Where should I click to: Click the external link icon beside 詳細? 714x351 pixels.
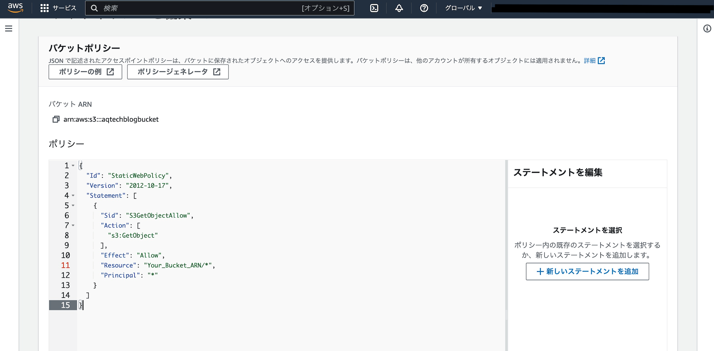point(601,60)
